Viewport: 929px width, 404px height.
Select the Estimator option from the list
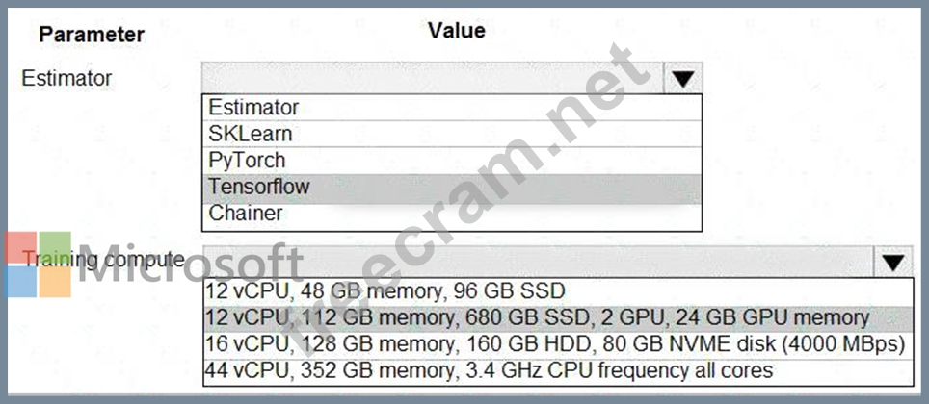click(x=254, y=108)
